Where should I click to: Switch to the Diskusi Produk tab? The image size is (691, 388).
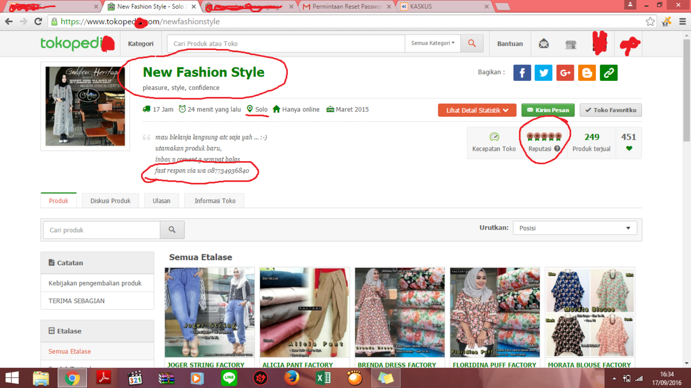111,200
